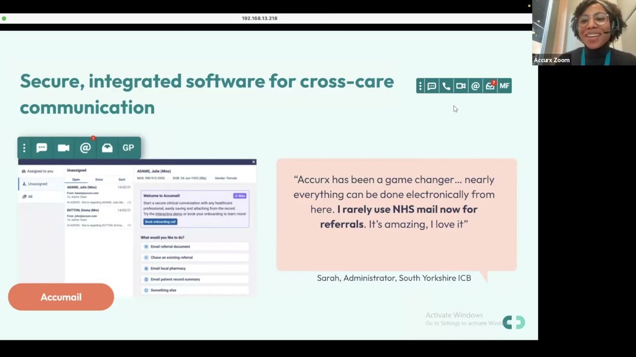This screenshot has height=357, width=636.
Task: Choose 'Email local pharmacy' option
Action: point(195,268)
